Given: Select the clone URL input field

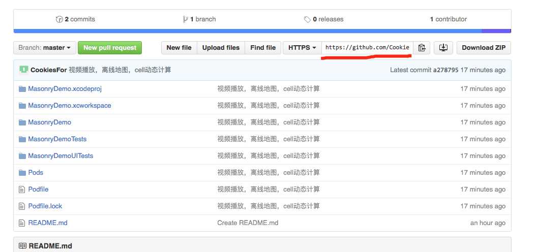Looking at the screenshot, I should coord(367,48).
